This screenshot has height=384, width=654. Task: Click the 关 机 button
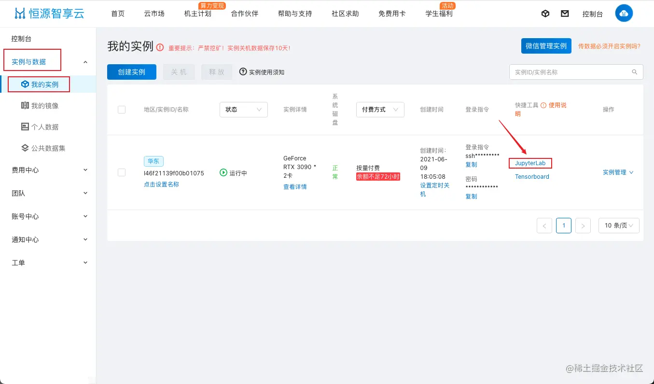pyautogui.click(x=179, y=72)
